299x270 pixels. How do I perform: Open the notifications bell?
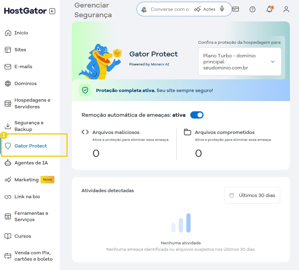pos(269,9)
